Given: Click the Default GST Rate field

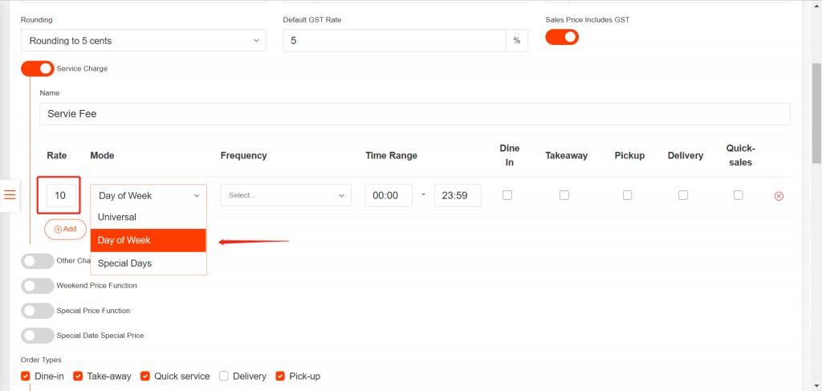Looking at the screenshot, I should pyautogui.click(x=394, y=40).
